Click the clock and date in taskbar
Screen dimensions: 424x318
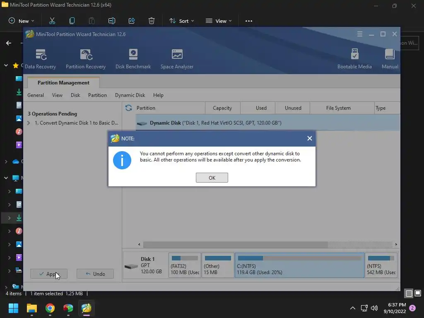pyautogui.click(x=395, y=308)
